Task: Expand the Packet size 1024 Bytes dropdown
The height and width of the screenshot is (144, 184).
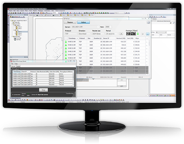Action: [x=98, y=34]
